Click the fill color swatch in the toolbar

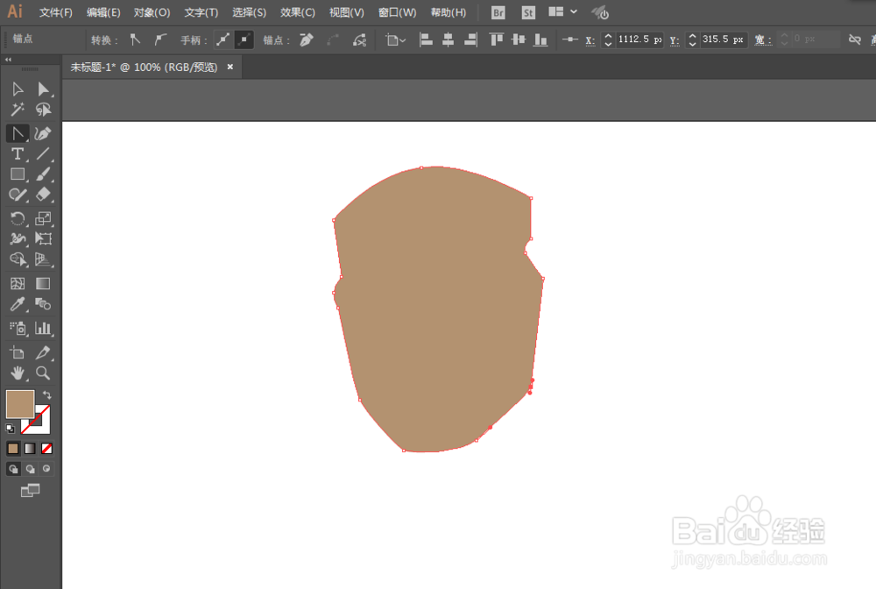click(20, 404)
